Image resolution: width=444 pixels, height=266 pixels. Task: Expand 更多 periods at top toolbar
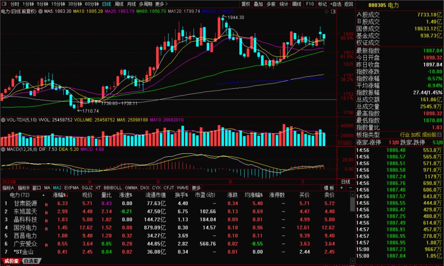(161, 4)
